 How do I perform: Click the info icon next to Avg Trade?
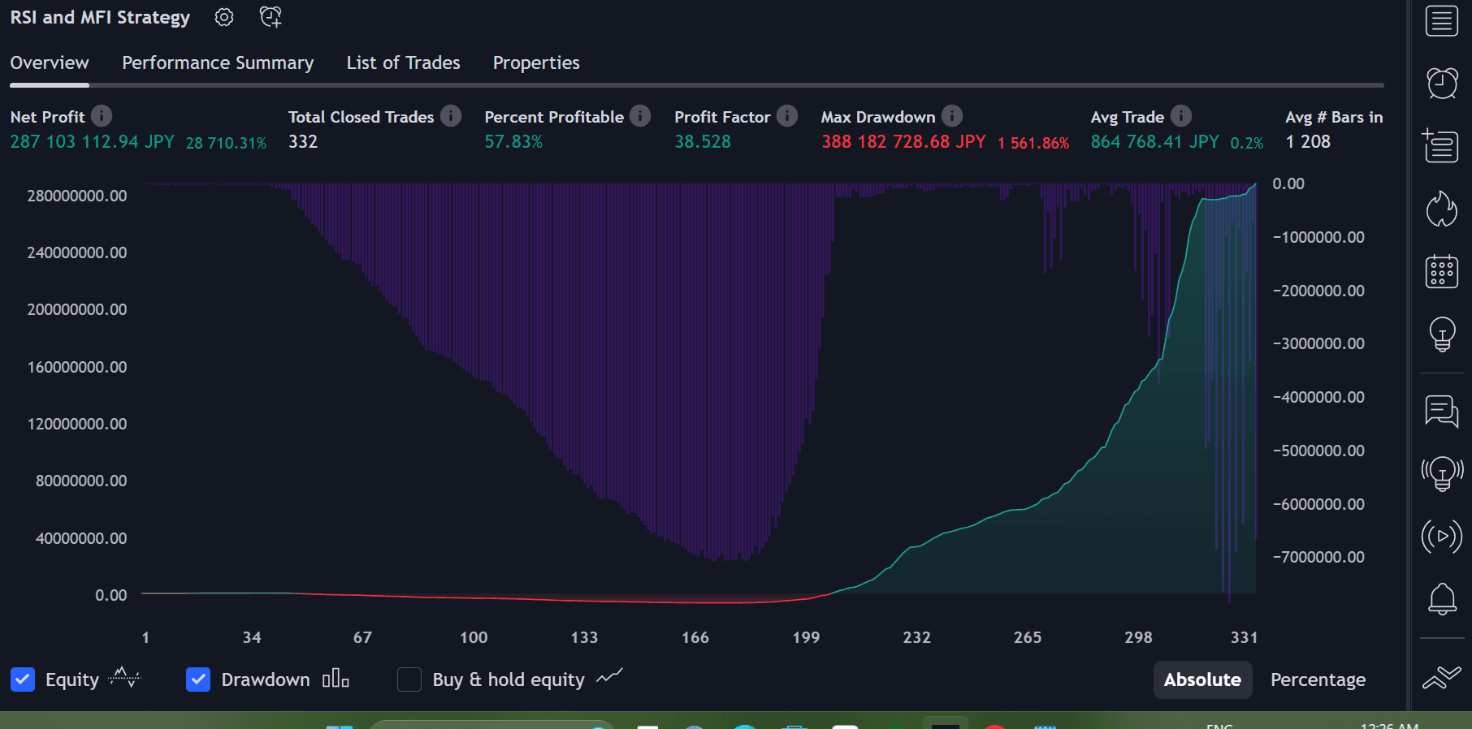[1181, 116]
